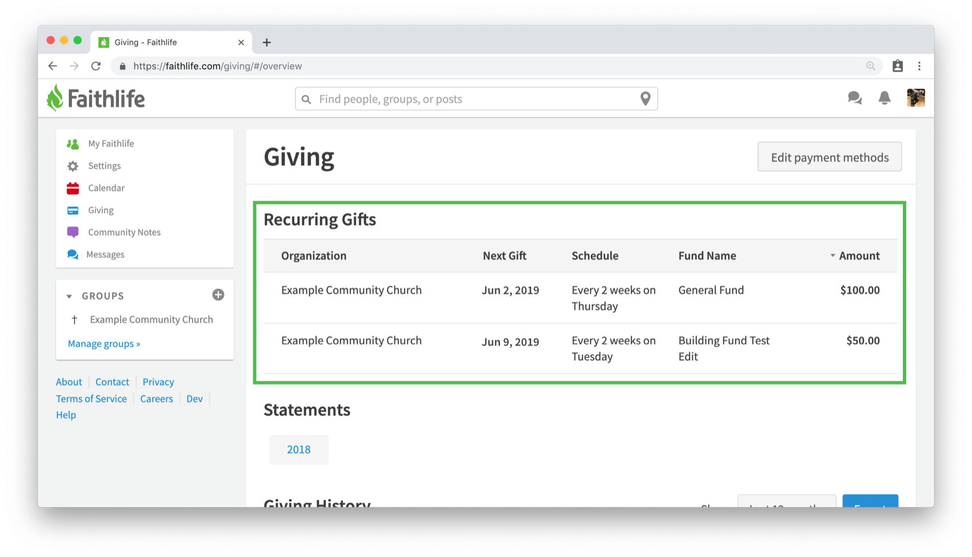Click the Giving card icon in sidebar
The height and width of the screenshot is (557, 972).
[73, 211]
